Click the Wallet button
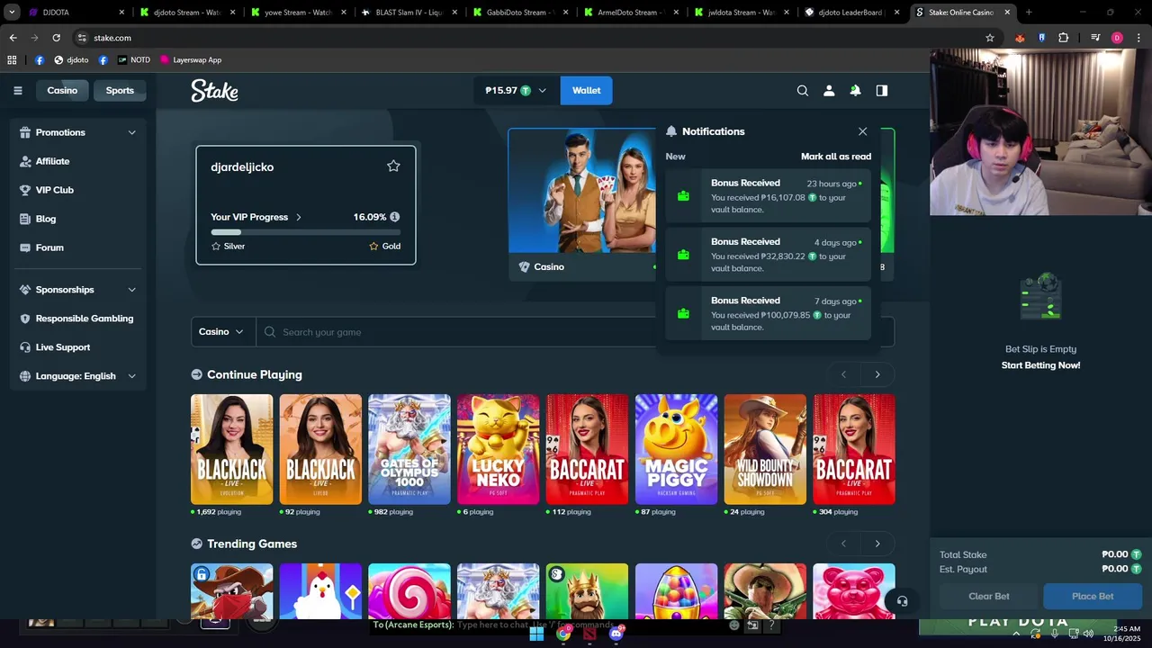The height and width of the screenshot is (648, 1152). click(586, 90)
